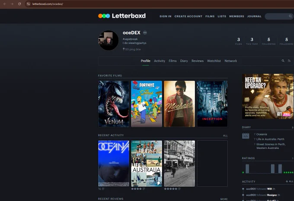View the 3 This Year statistic
Image resolution: width=294 pixels, height=201 pixels.
point(252,41)
